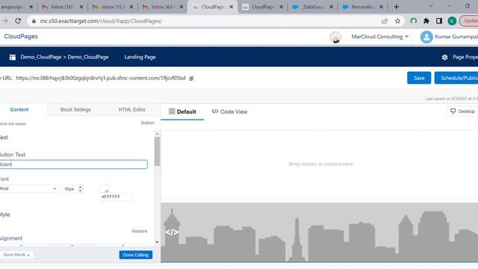Click the Astro mascot notification icon
This screenshot has width=478, height=269.
pyautogui.click(x=335, y=37)
